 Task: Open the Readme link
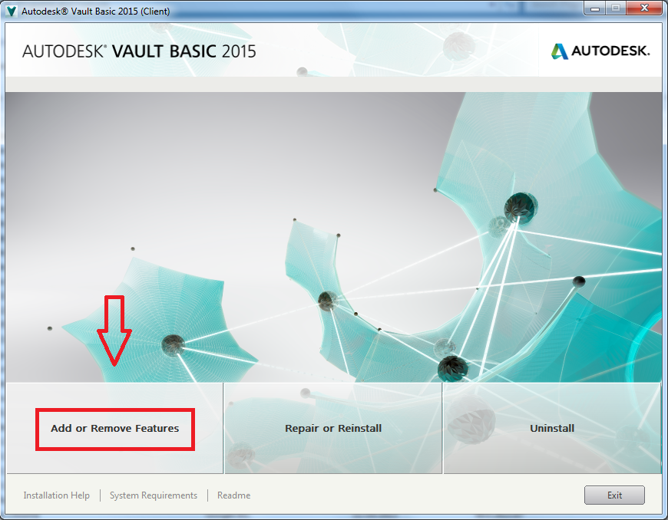[234, 495]
